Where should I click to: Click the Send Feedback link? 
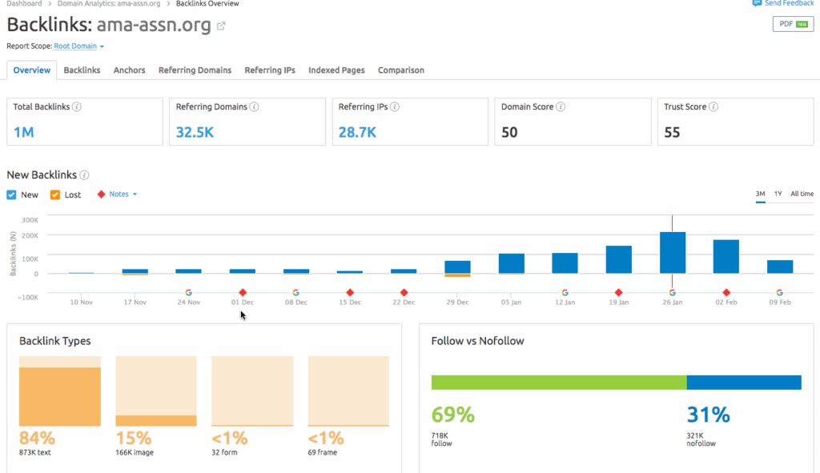[789, 3]
